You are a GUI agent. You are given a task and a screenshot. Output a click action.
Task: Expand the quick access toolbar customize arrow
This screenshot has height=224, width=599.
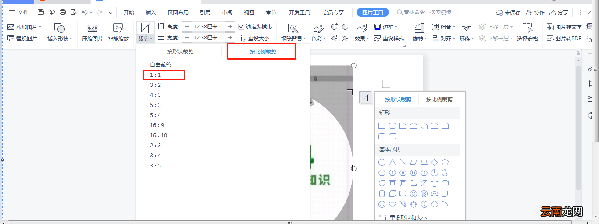pos(111,12)
